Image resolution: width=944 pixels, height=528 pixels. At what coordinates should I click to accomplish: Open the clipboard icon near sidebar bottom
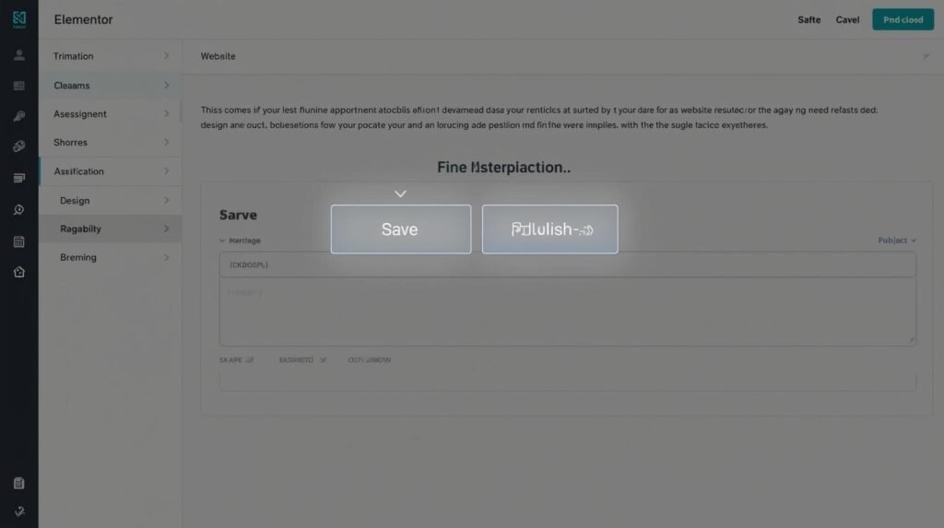(x=19, y=483)
